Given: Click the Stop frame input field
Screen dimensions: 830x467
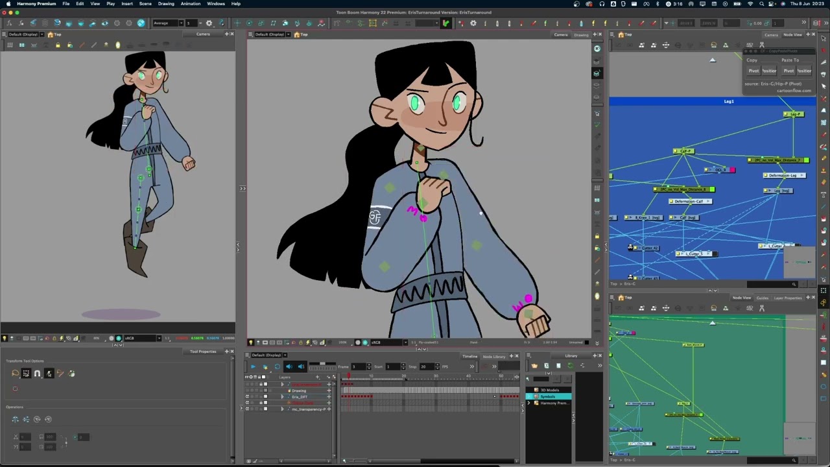Looking at the screenshot, I should pos(427,366).
